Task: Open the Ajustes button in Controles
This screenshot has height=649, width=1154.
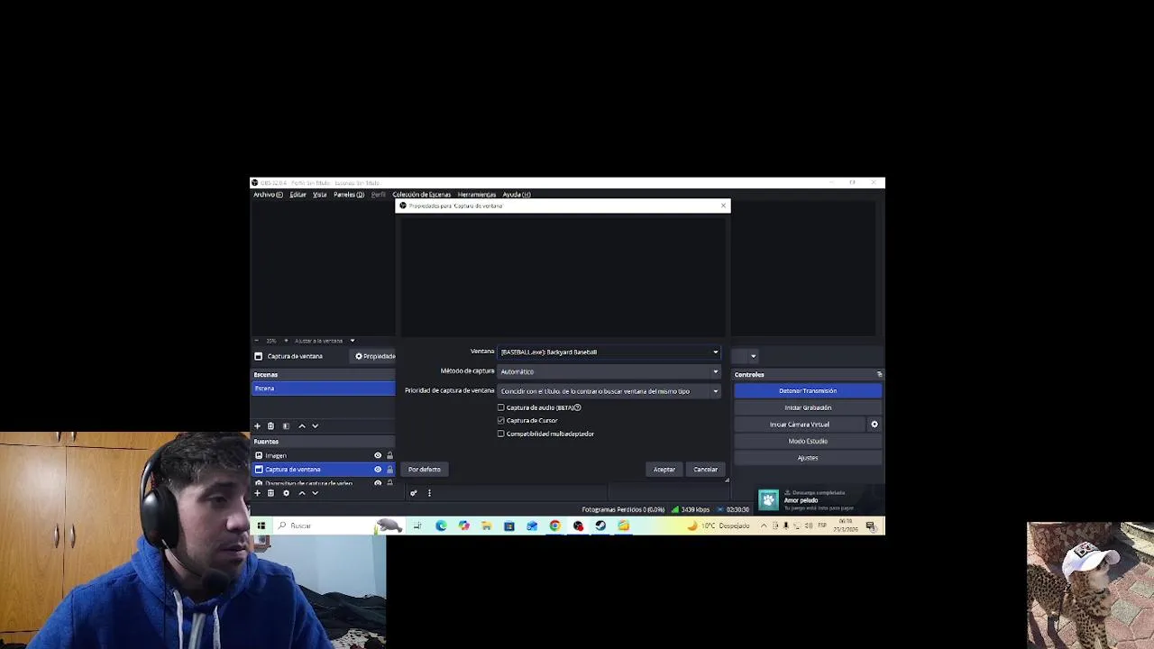Action: coord(808,458)
